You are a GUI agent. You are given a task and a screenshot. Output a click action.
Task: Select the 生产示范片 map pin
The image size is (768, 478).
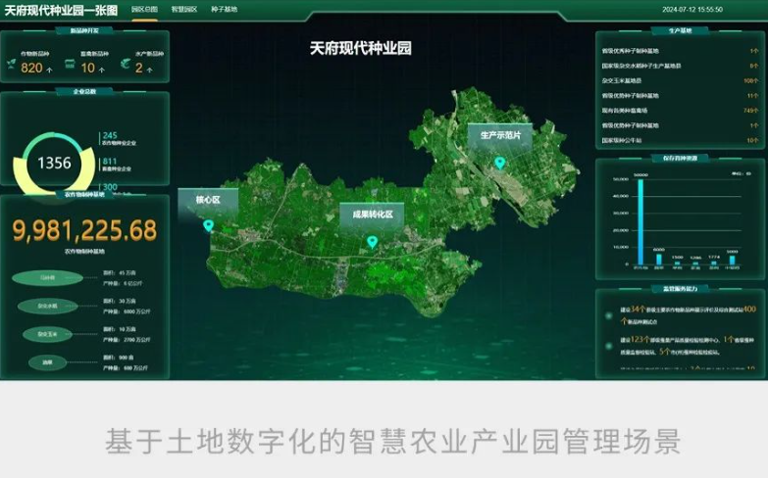[500, 163]
